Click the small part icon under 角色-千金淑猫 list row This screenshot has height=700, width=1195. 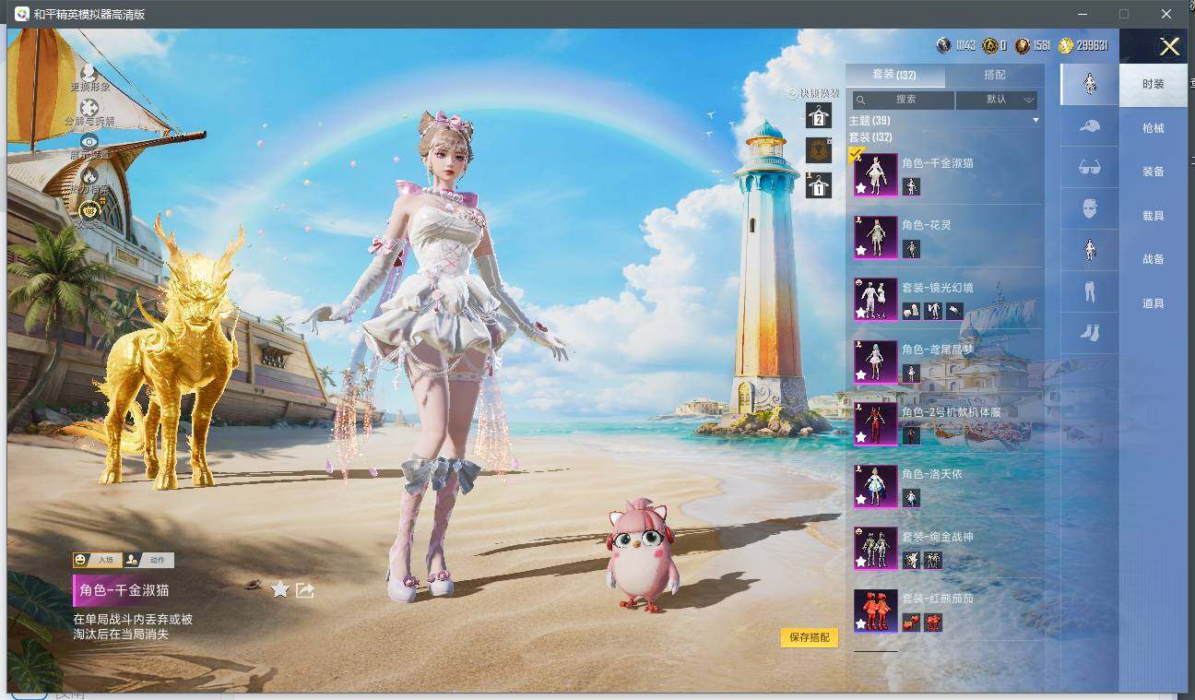point(911,187)
